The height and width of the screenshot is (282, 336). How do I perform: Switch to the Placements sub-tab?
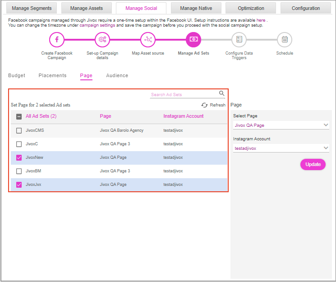[x=52, y=75]
